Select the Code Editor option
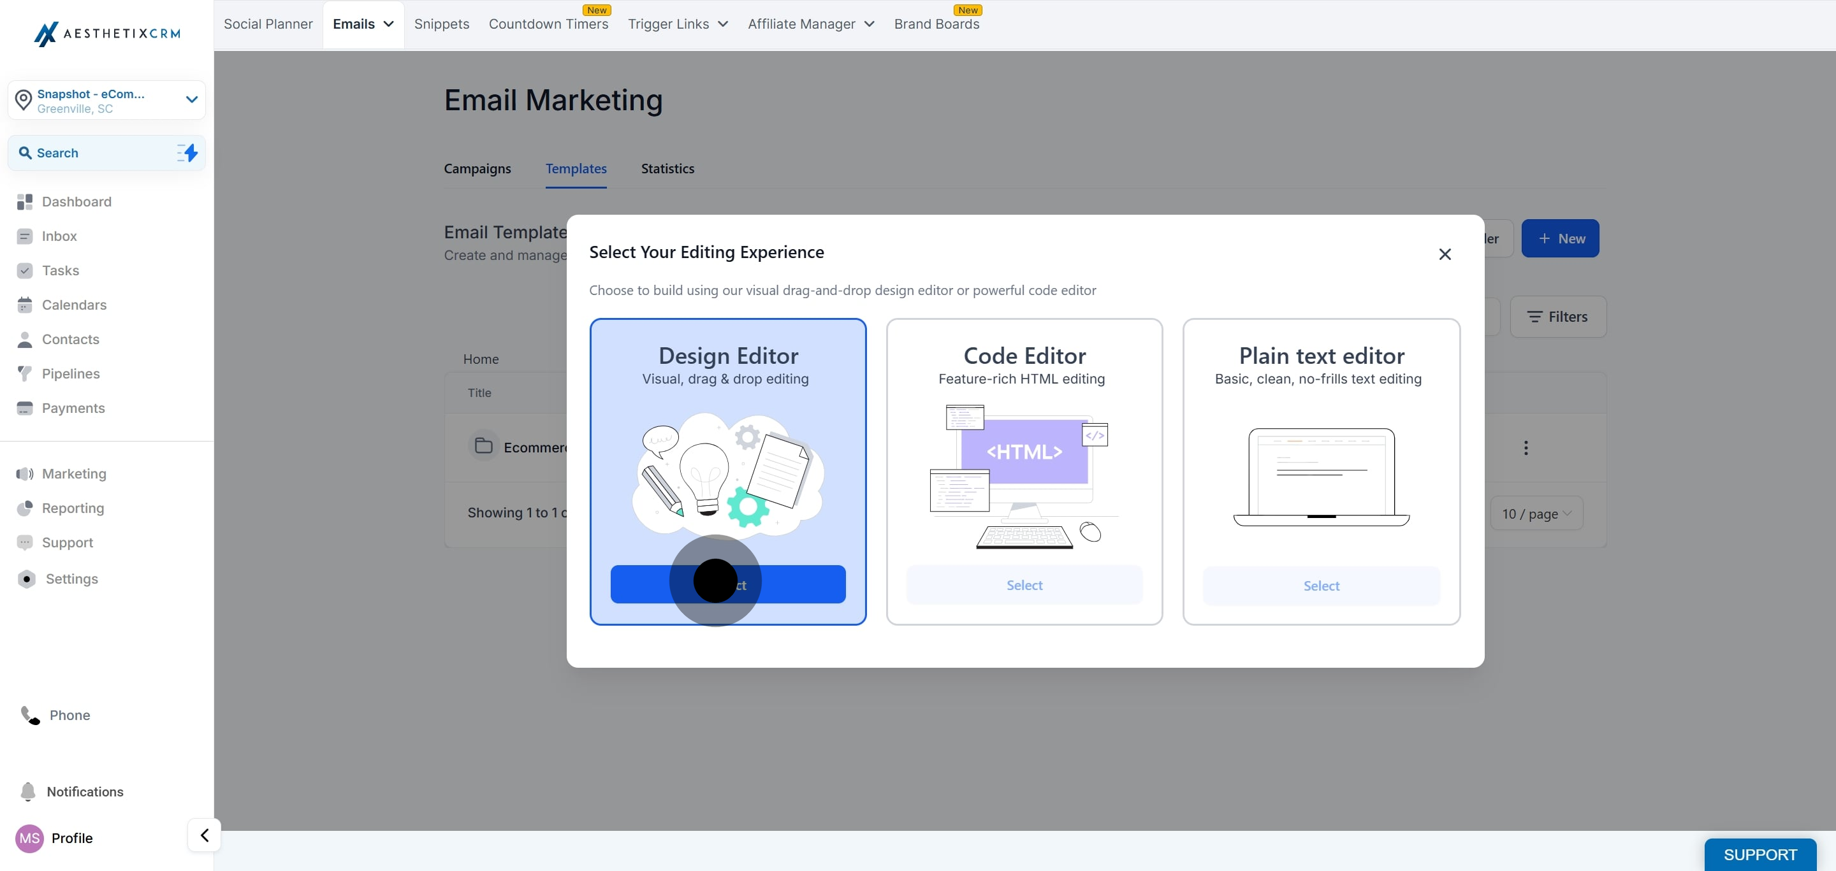Screen dimensions: 1836x871 [x=1024, y=585]
